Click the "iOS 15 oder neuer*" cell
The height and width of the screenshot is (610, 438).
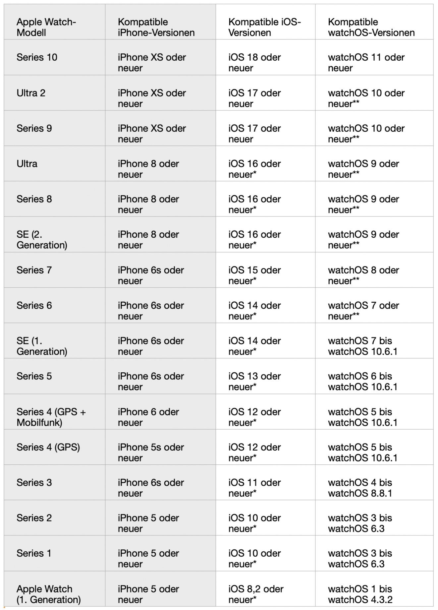[254, 275]
